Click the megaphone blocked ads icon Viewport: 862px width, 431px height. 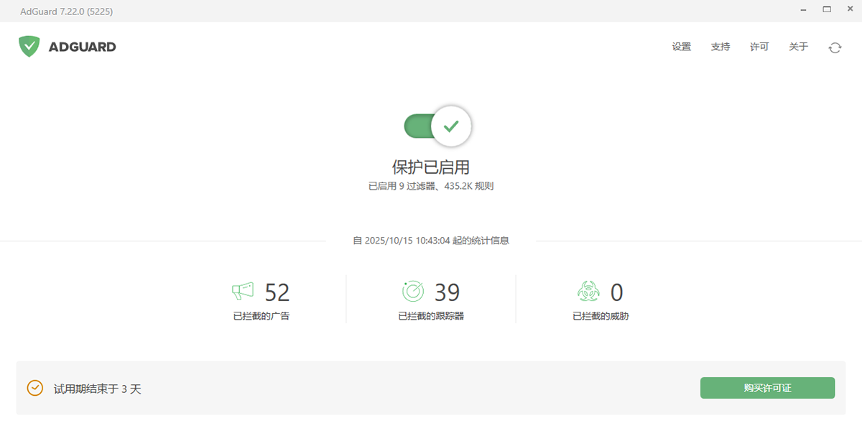click(x=243, y=291)
